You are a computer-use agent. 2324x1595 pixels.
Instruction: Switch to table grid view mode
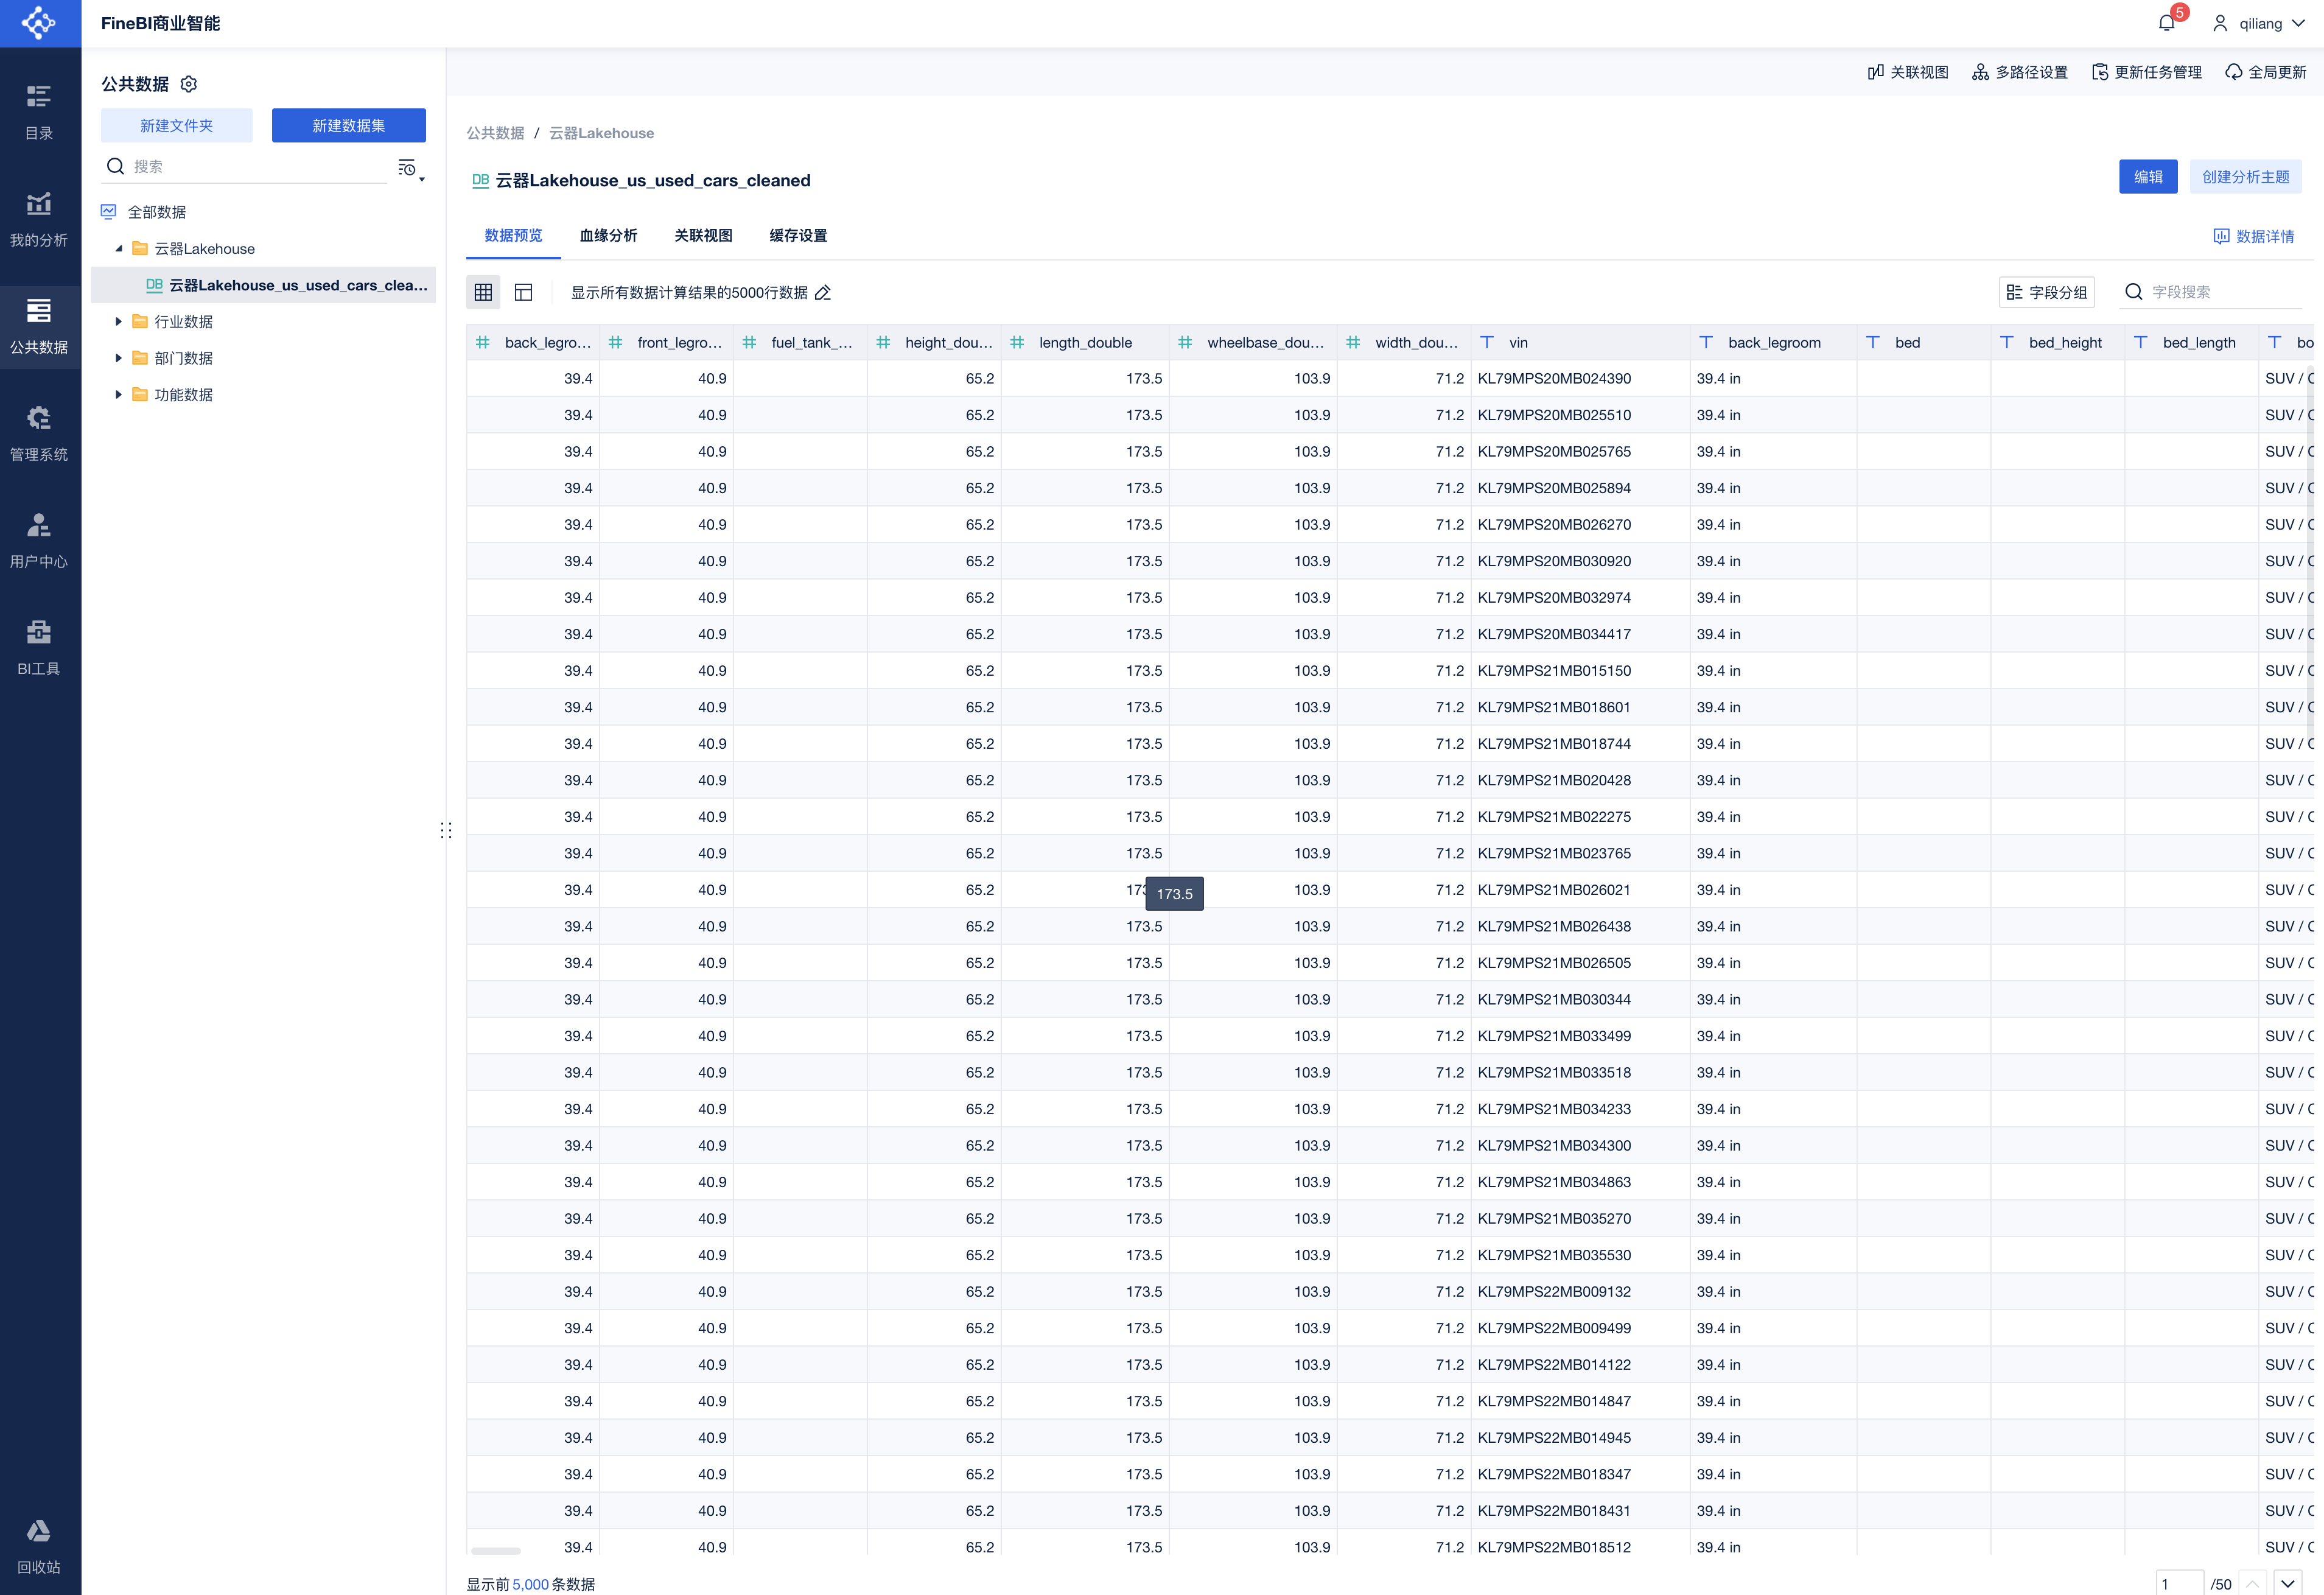tap(483, 292)
